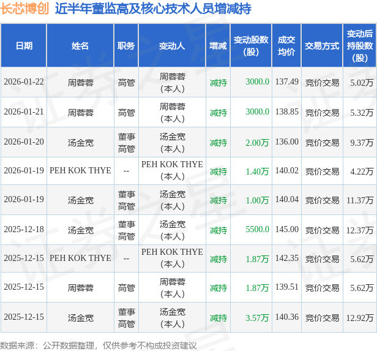The image size is (377, 351).
Task: Click price 136.00
Action: (286, 142)
